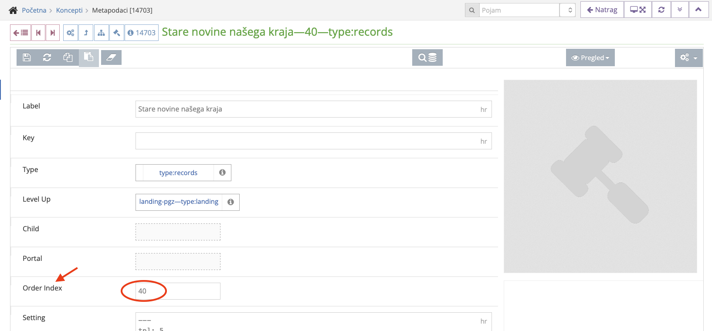Viewport: 712px width, 331px height.
Task: Click the hr language tag in Setting field
Action: coord(484,321)
